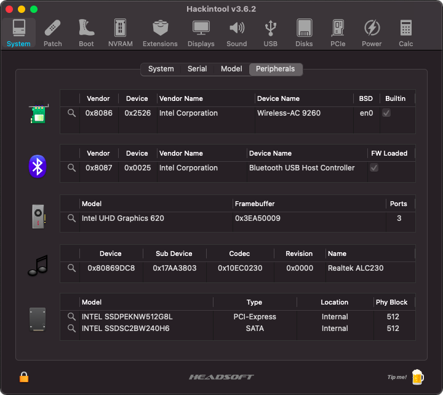Open the Power section
The width and height of the screenshot is (443, 395).
point(372,33)
